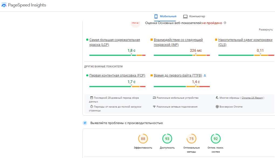
Task: Click the Wi-Fi icon for network connections
Action: [154, 107]
